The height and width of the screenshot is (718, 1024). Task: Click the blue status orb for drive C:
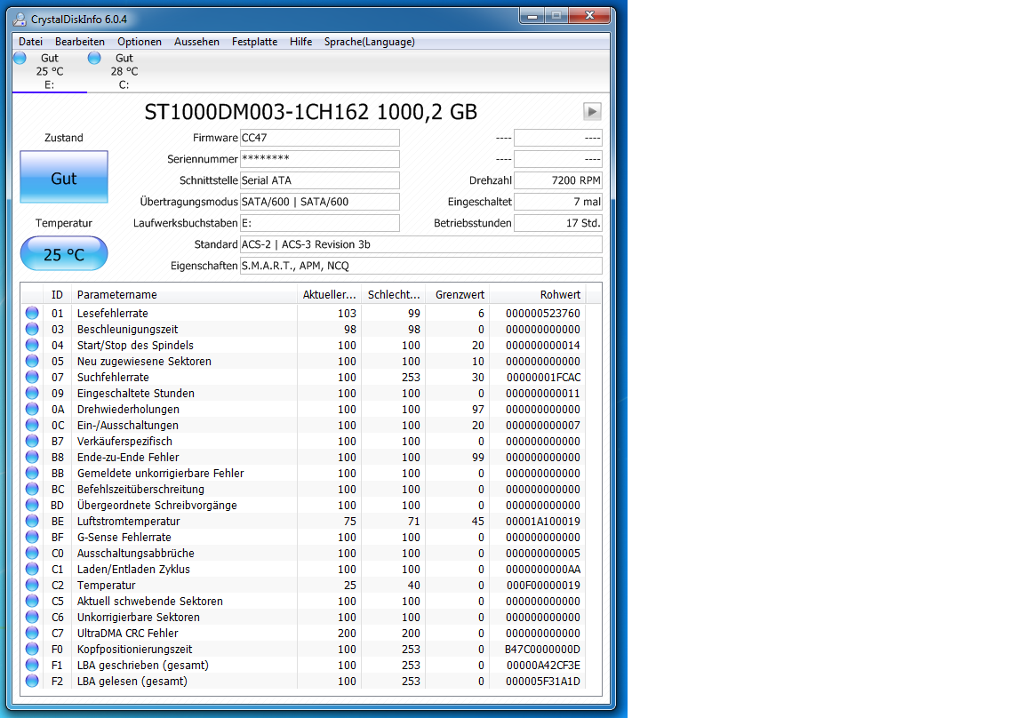[x=95, y=58]
